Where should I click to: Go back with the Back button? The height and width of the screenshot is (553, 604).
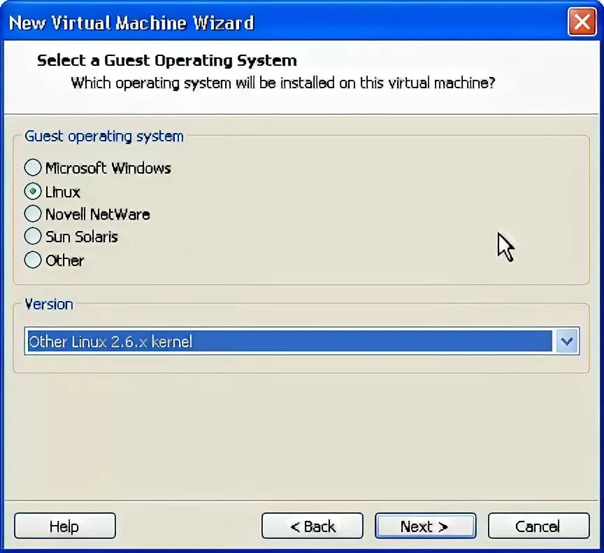coord(312,526)
